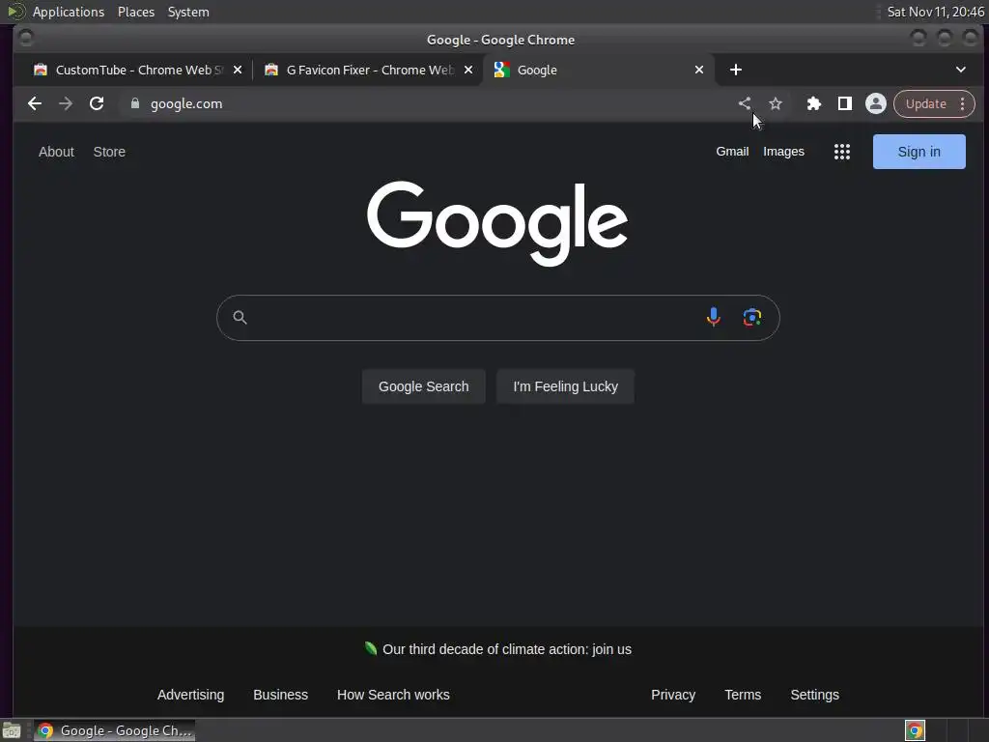Go forward with the browser arrow
This screenshot has width=989, height=742.
pos(66,103)
